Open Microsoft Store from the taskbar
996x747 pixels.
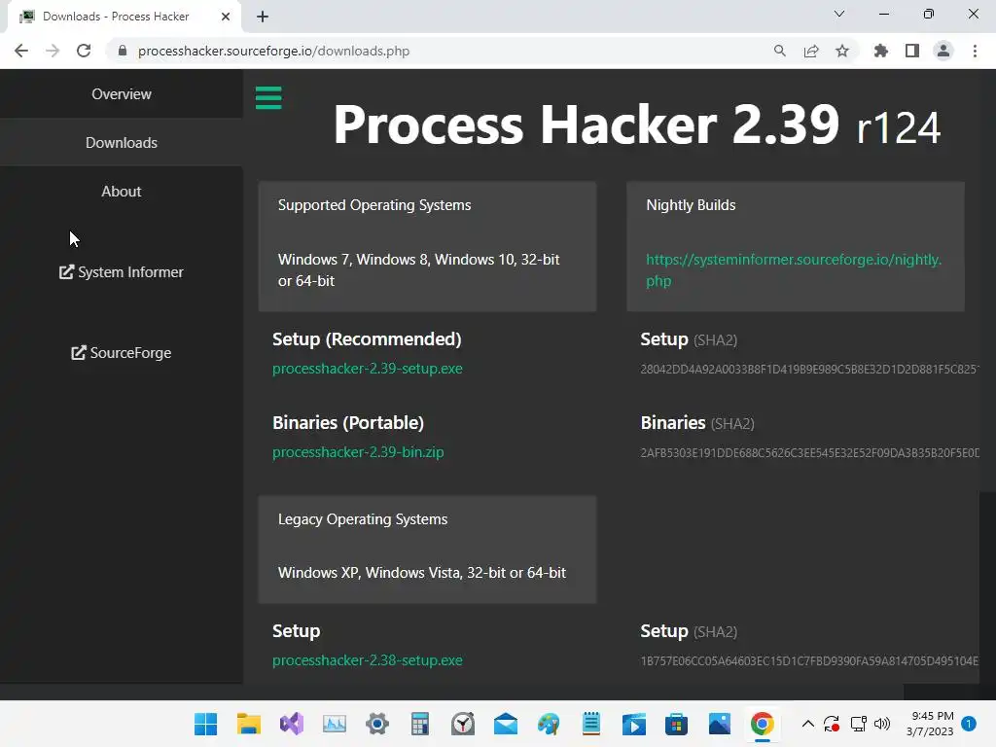(677, 724)
